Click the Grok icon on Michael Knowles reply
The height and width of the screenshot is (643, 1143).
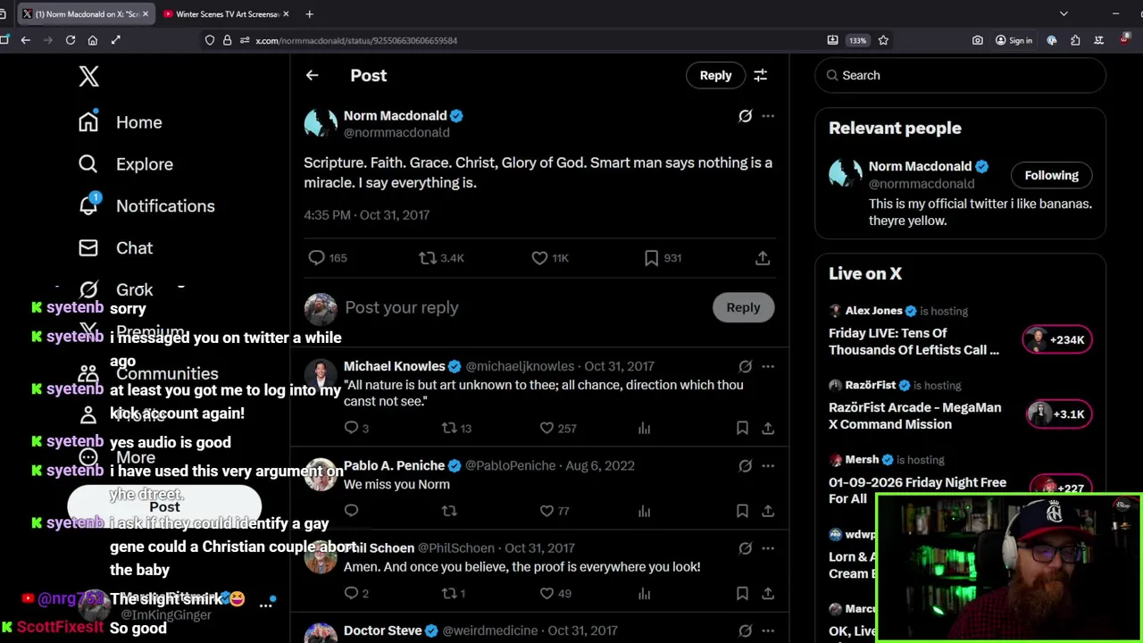coord(745,366)
